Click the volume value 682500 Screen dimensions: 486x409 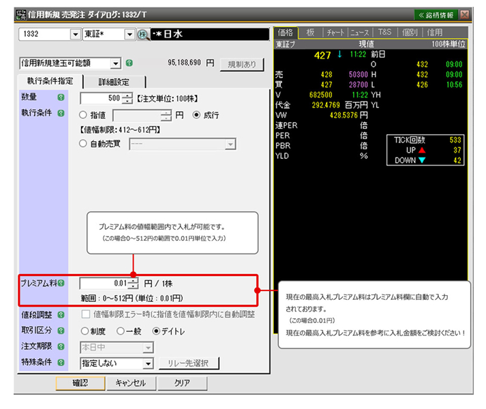point(320,95)
